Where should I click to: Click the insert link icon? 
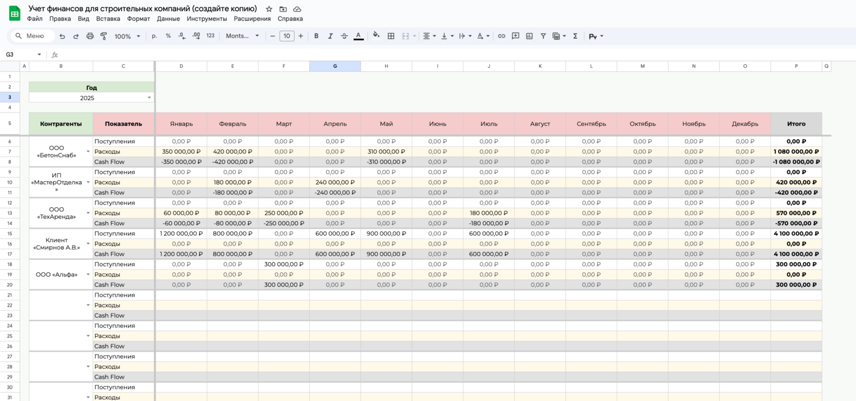[501, 36]
